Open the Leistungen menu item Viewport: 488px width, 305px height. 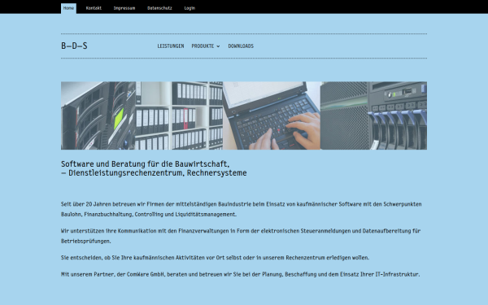coord(171,46)
